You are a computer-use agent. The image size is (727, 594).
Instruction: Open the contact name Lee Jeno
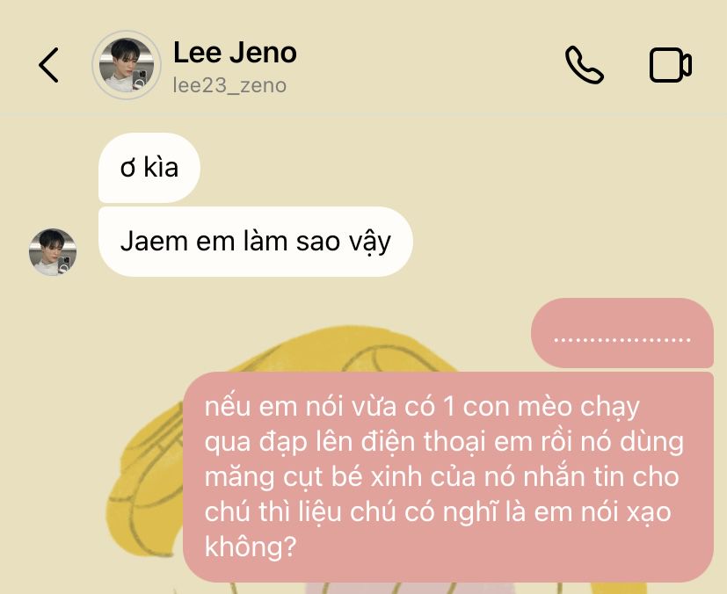(x=235, y=53)
